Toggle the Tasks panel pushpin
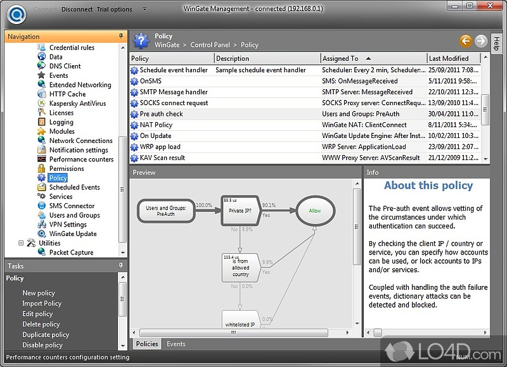Viewport: 507px width, 367px height. click(121, 266)
